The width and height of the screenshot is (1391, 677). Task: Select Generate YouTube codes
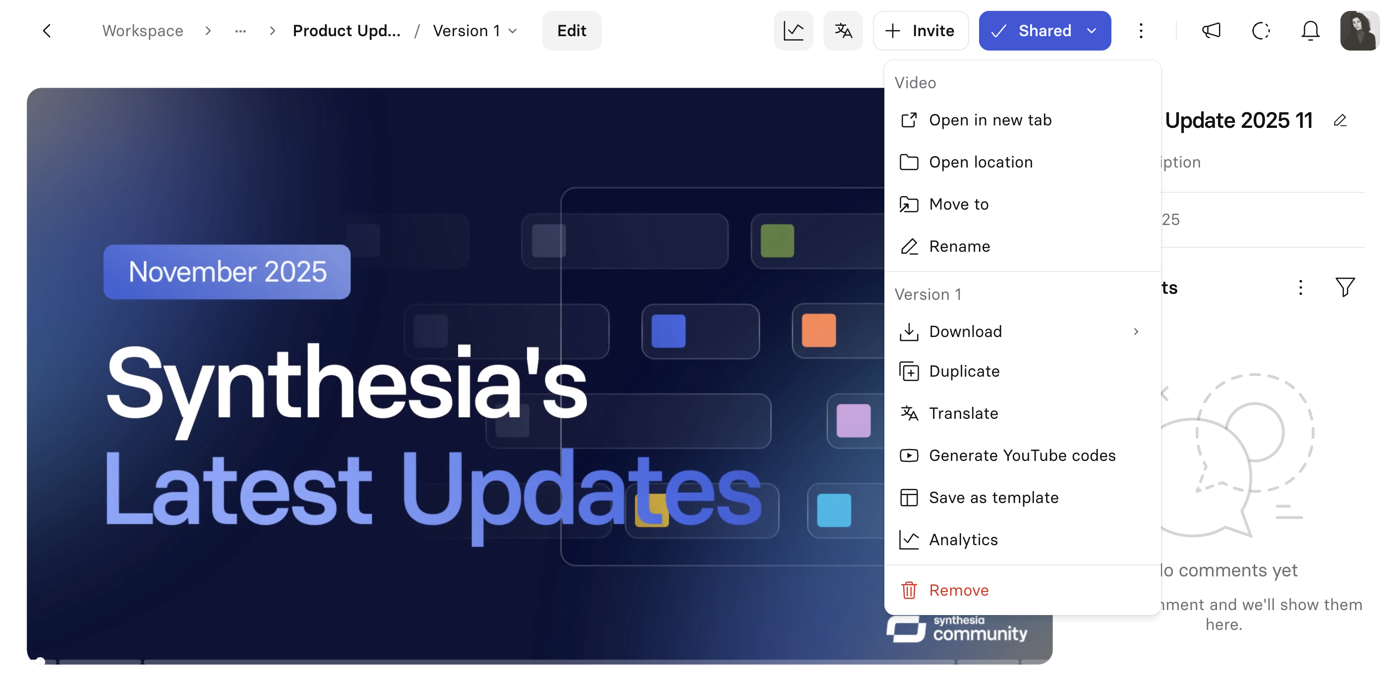pos(1022,455)
